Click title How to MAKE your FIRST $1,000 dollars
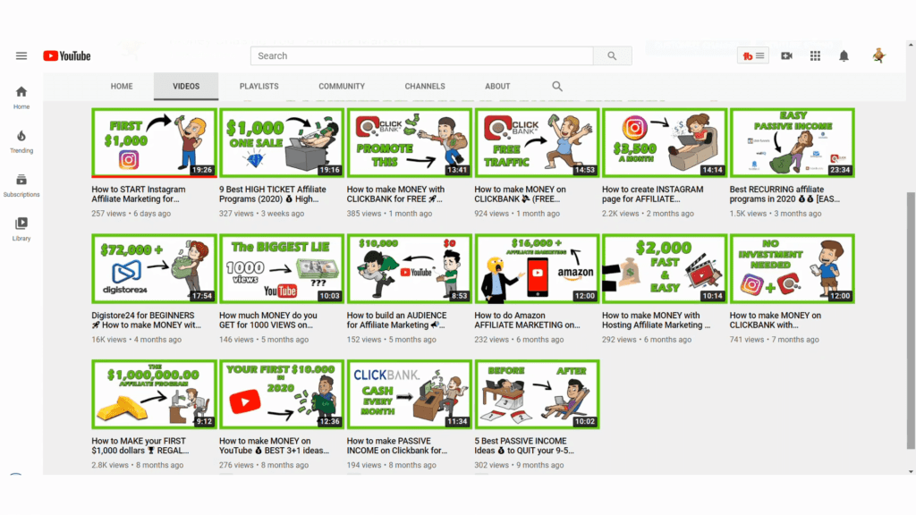The height and width of the screenshot is (515, 916). point(140,446)
